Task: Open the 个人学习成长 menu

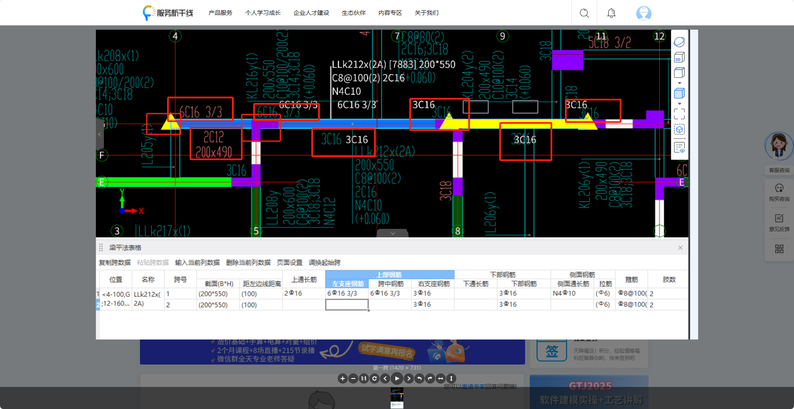Action: click(263, 13)
